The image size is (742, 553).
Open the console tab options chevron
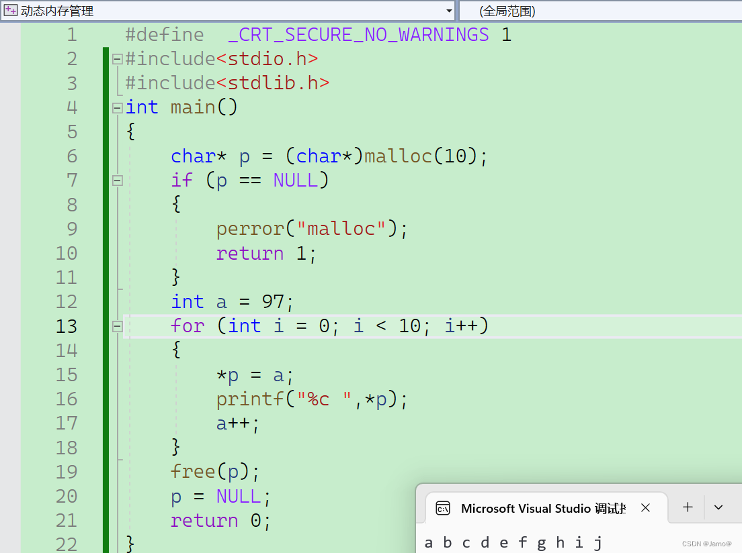718,508
